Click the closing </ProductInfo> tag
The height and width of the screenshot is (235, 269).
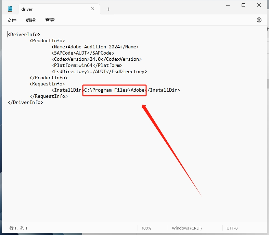coord(49,78)
